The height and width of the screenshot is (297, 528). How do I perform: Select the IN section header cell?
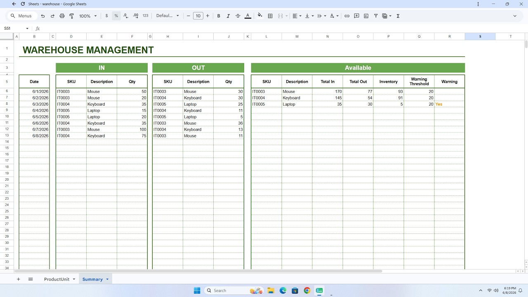point(101,68)
